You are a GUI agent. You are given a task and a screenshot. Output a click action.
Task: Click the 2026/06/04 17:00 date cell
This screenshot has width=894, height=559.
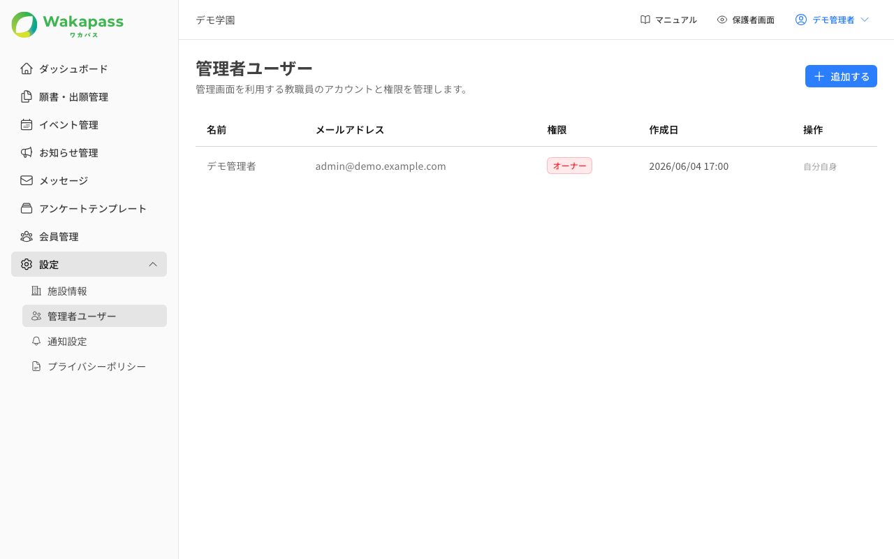click(689, 166)
